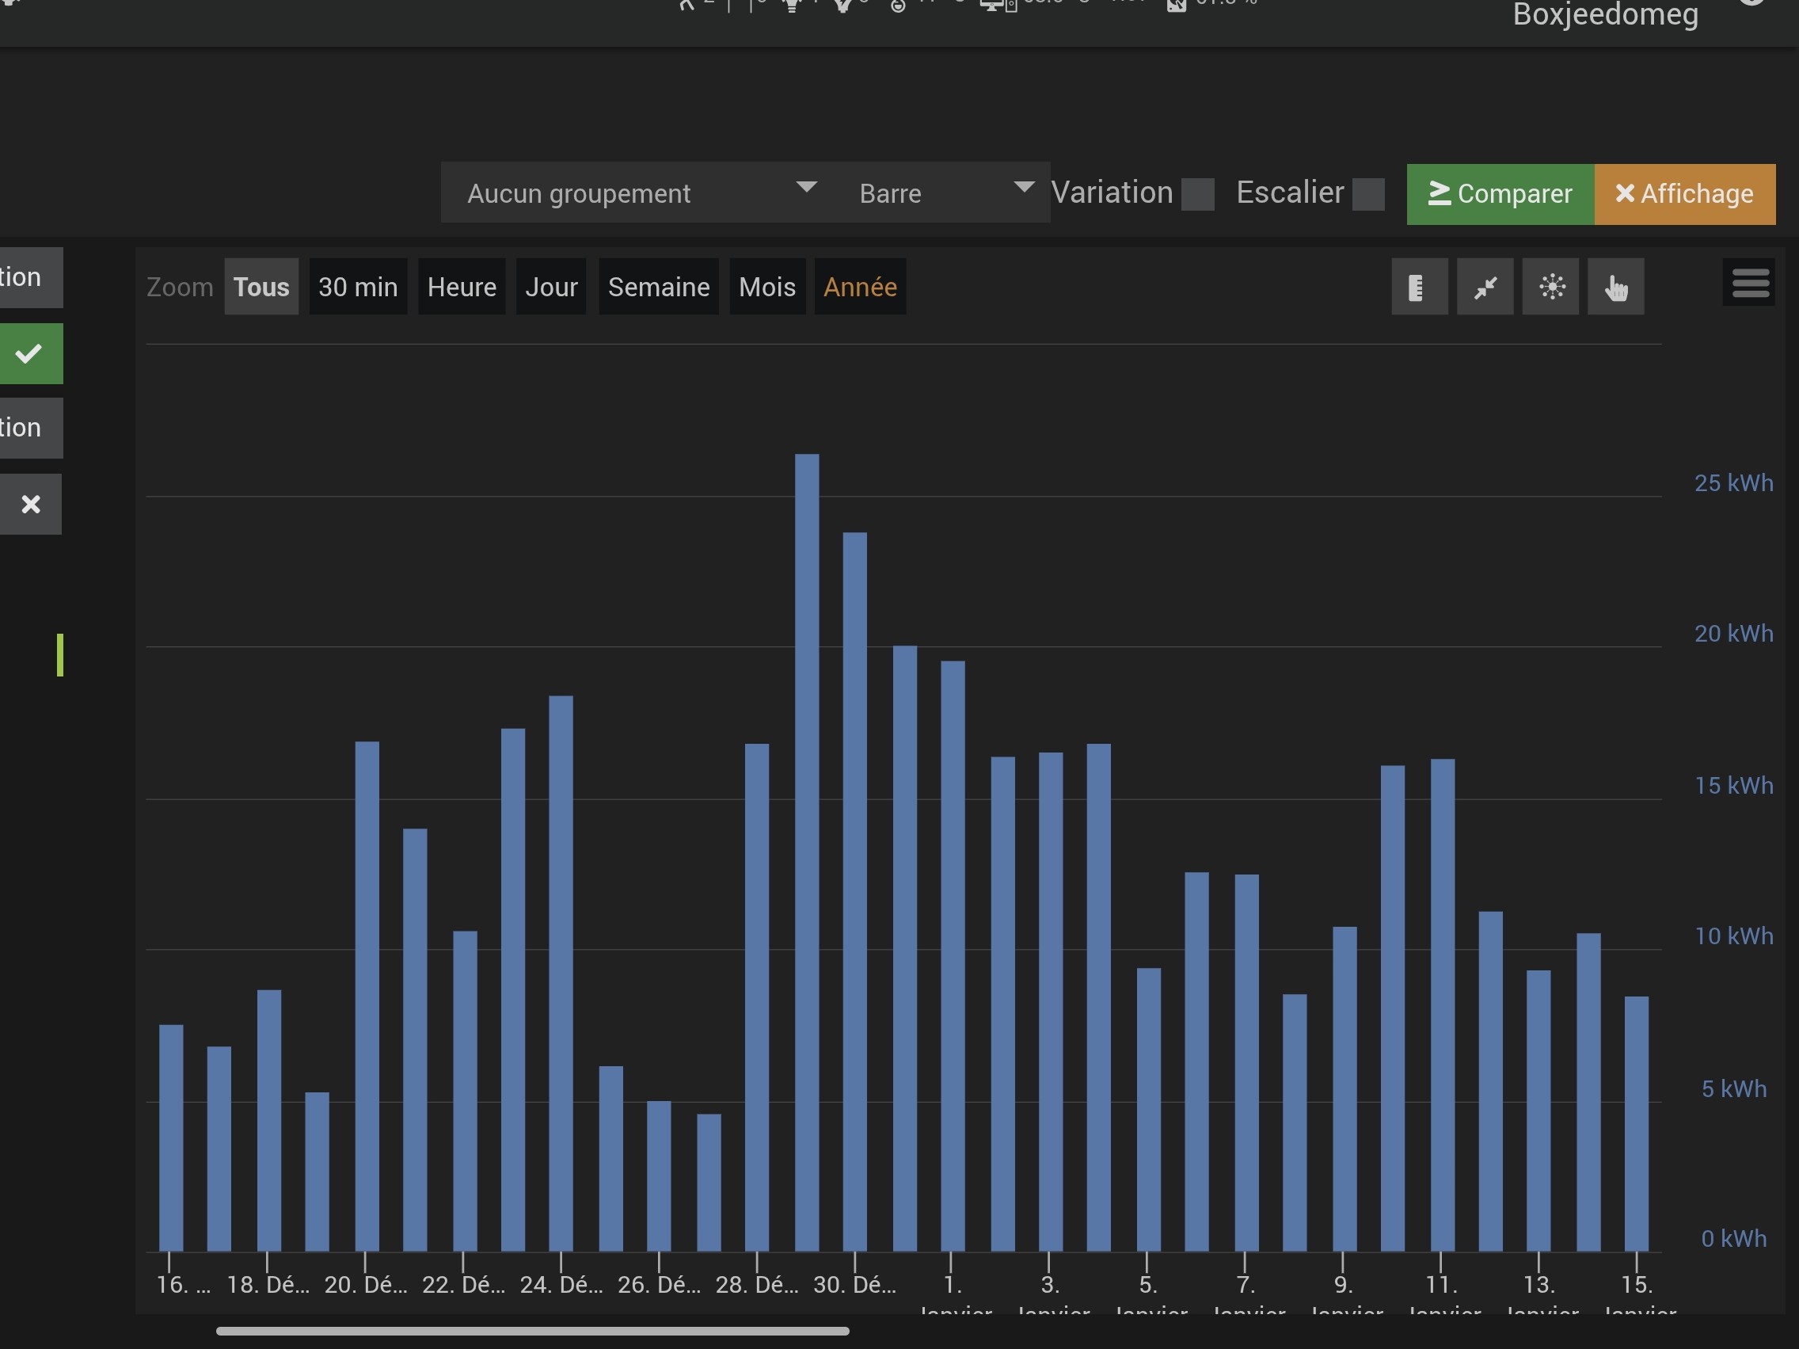Close the Affichage panel button
Viewport: 1799px width, 1349px height.
click(1684, 193)
